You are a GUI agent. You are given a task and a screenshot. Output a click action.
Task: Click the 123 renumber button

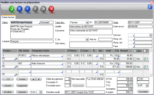8,79
